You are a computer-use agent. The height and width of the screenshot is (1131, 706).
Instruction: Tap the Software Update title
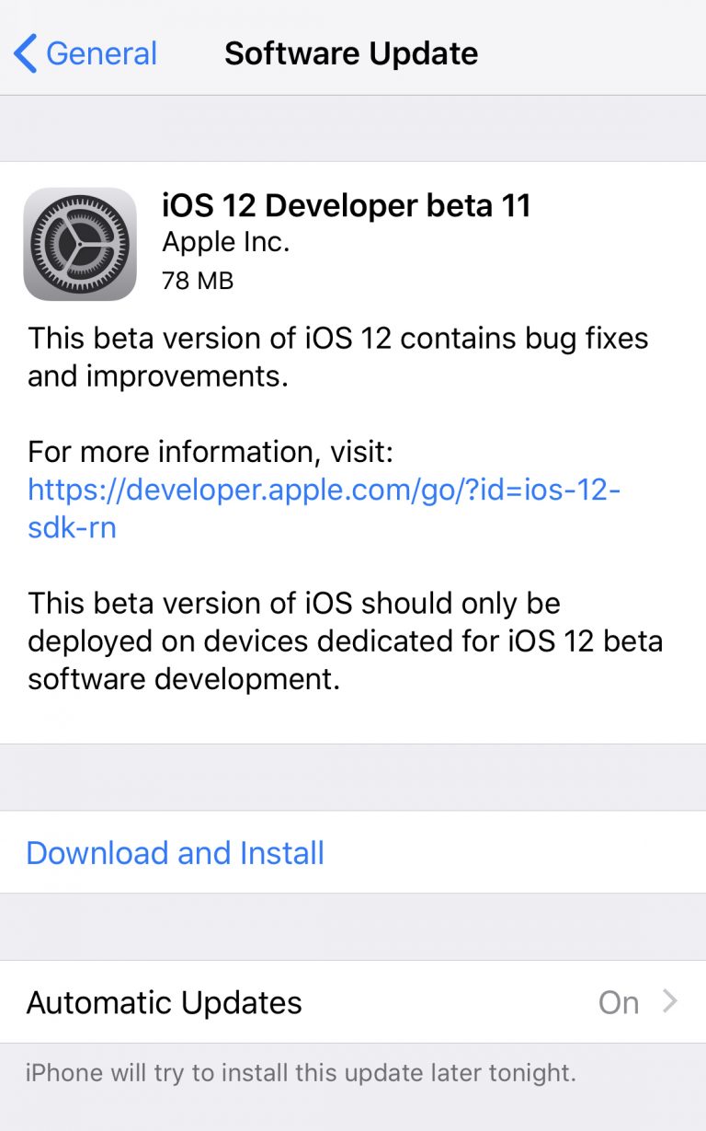tap(351, 53)
